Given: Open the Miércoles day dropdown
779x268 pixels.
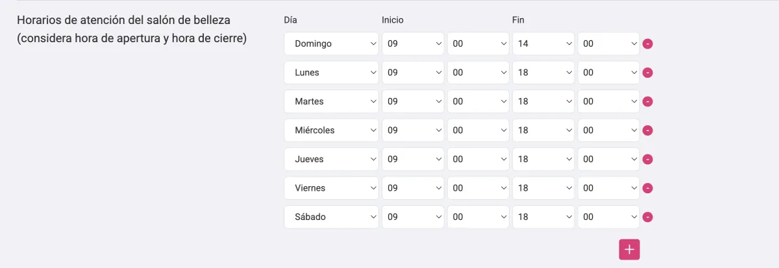Looking at the screenshot, I should [x=332, y=130].
